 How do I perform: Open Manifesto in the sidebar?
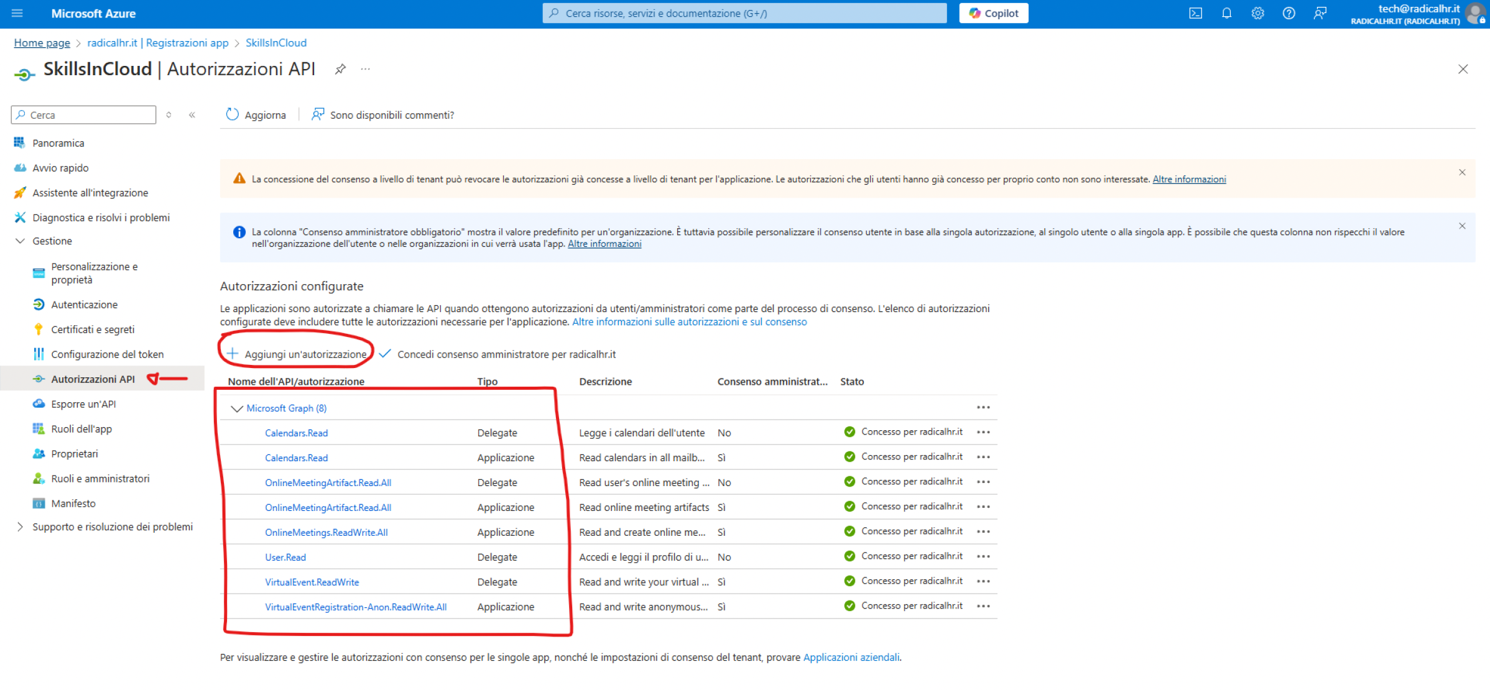click(x=73, y=504)
